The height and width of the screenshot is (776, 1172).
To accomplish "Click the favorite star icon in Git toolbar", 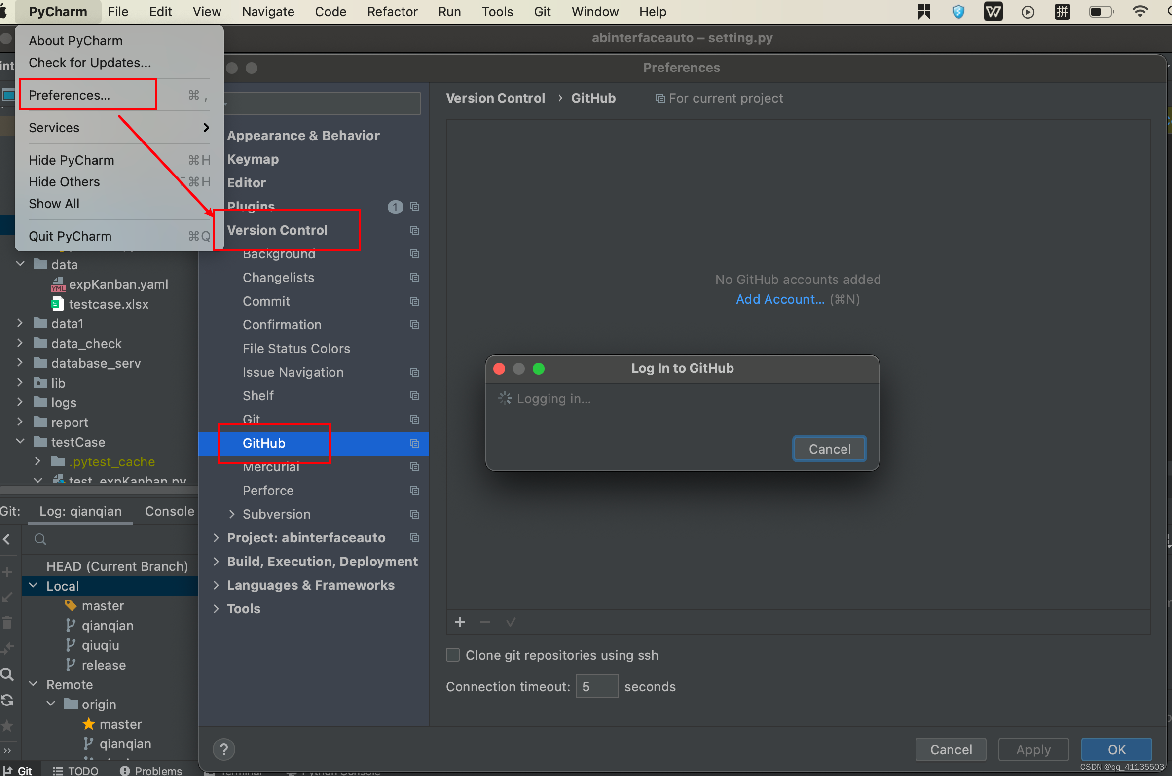I will pos(7,726).
